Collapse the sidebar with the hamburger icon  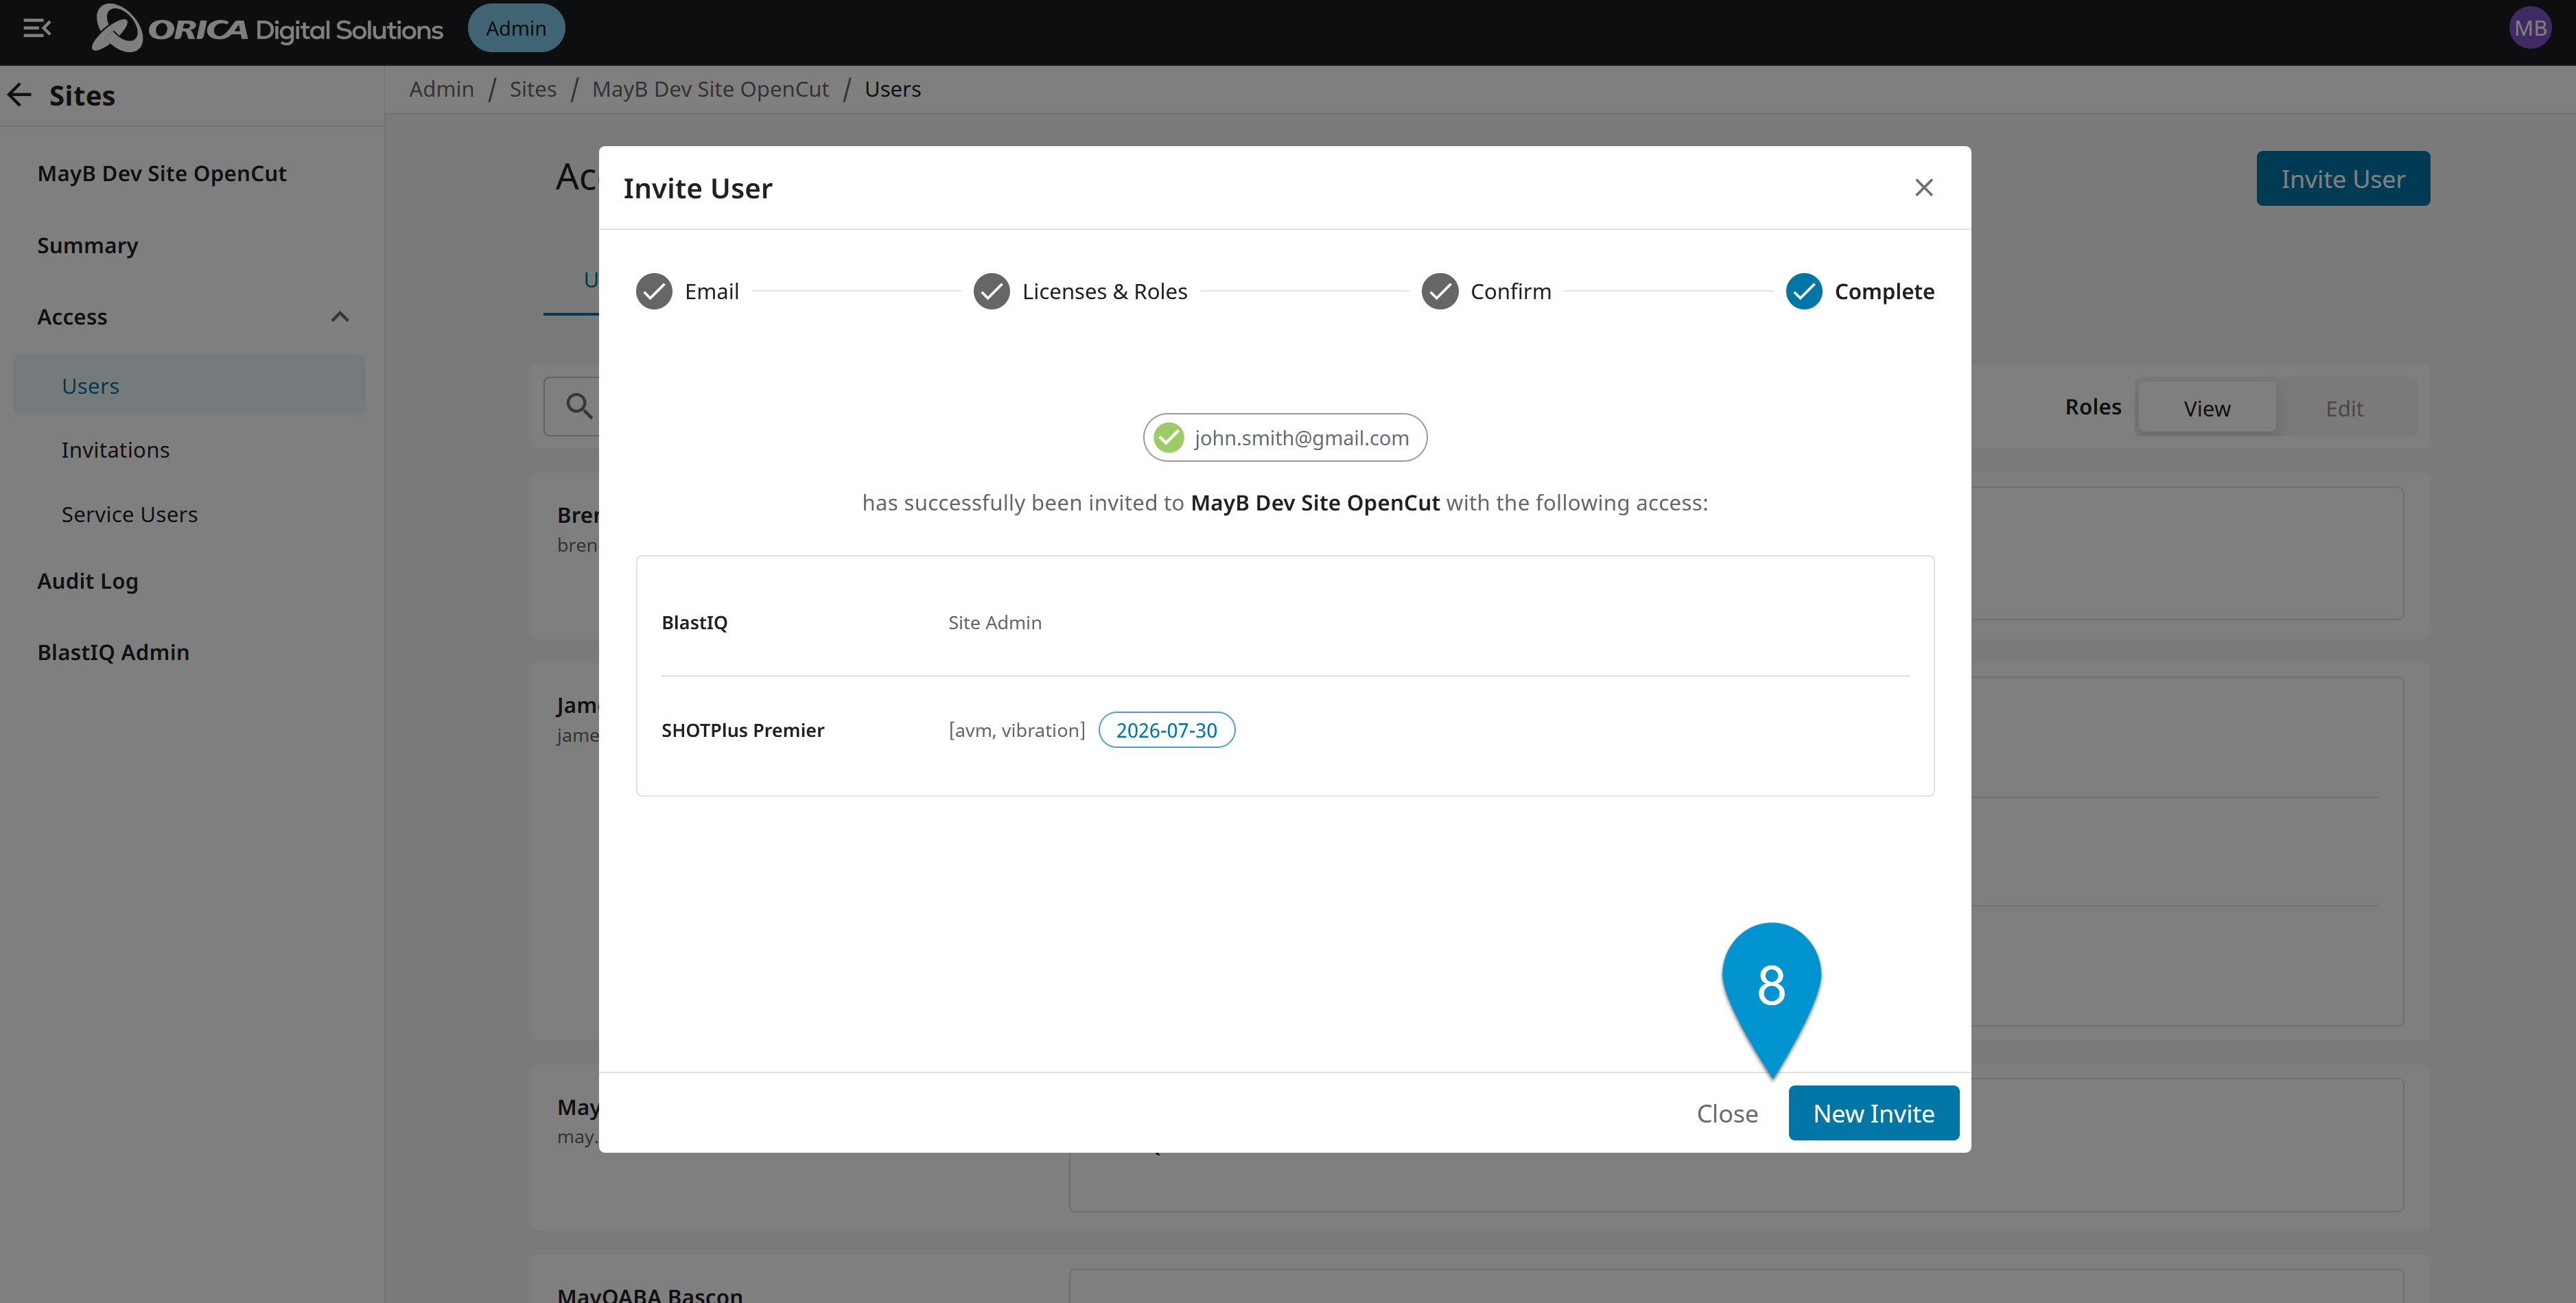tap(37, 28)
